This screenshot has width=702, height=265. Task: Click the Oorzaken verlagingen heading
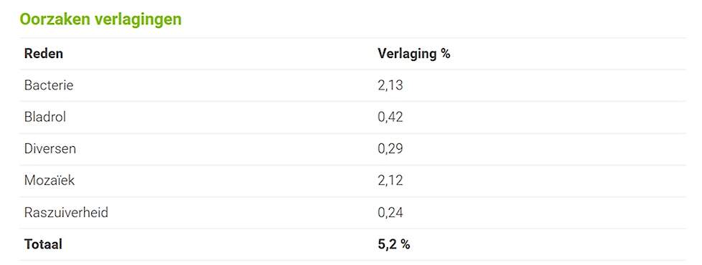click(100, 19)
